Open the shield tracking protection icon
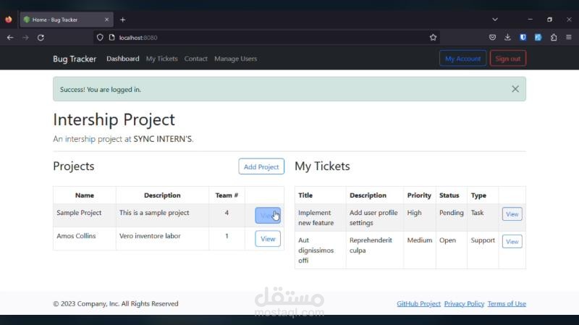 pyautogui.click(x=100, y=38)
